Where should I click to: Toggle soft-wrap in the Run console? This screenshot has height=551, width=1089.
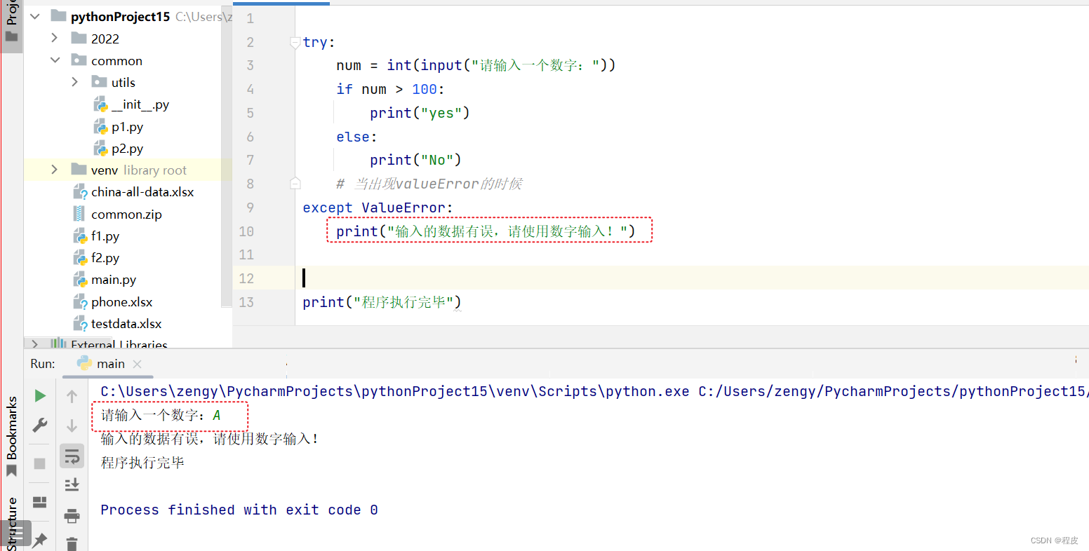point(72,456)
